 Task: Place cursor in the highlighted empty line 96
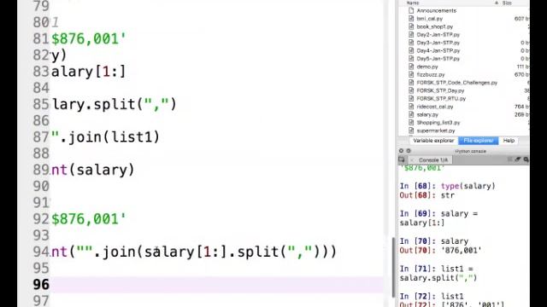point(216,285)
